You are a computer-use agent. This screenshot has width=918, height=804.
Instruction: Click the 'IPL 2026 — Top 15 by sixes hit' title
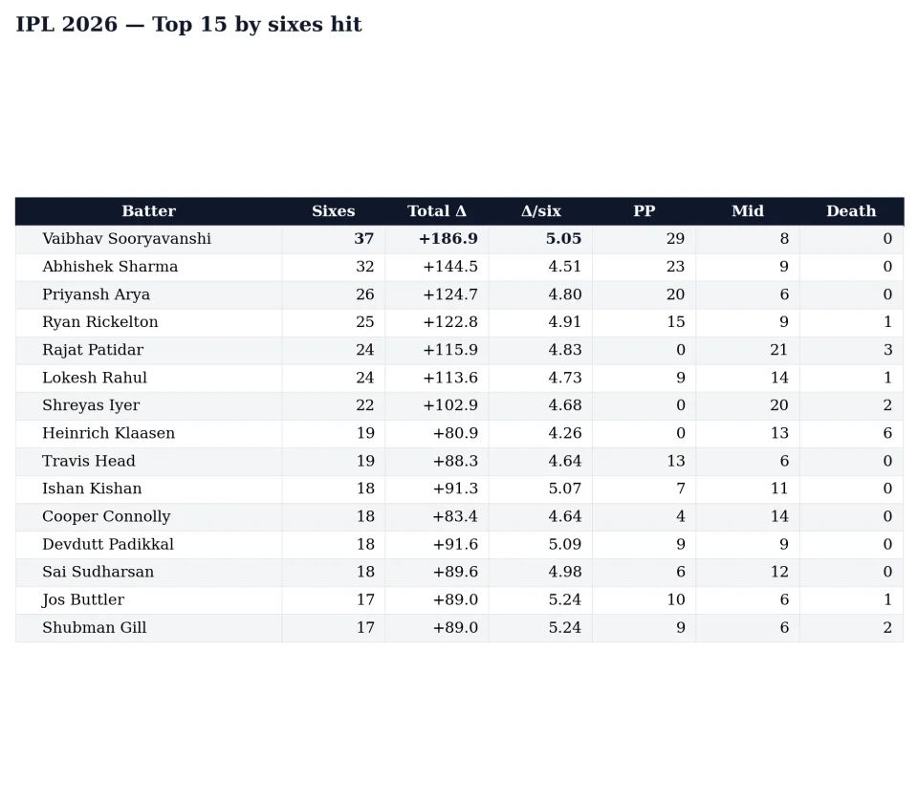188,25
